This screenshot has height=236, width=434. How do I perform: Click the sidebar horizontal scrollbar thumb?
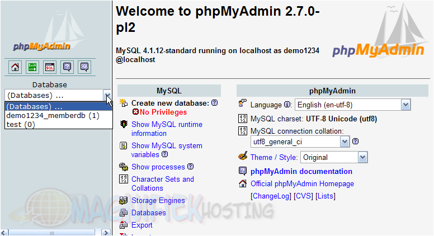tap(52, 233)
